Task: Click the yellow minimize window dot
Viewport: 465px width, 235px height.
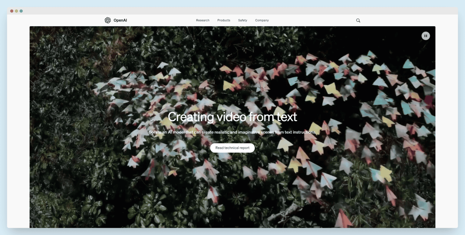Action: [x=16, y=11]
